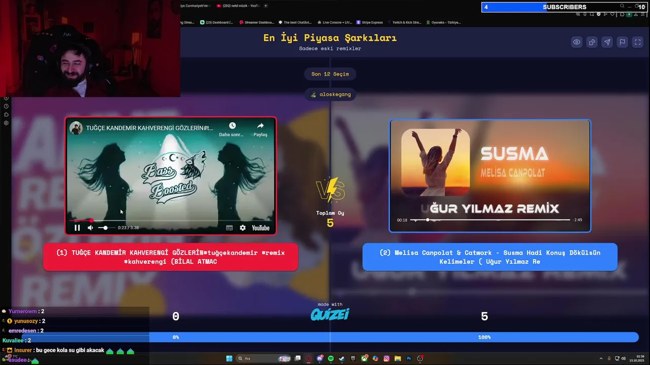
Task: Open the Oyuneks Türkiye bookmark
Action: 444,22
